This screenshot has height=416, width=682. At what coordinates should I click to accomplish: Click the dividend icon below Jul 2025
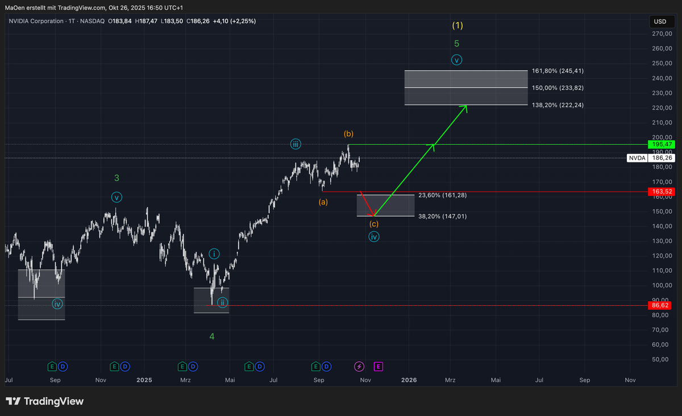click(260, 367)
